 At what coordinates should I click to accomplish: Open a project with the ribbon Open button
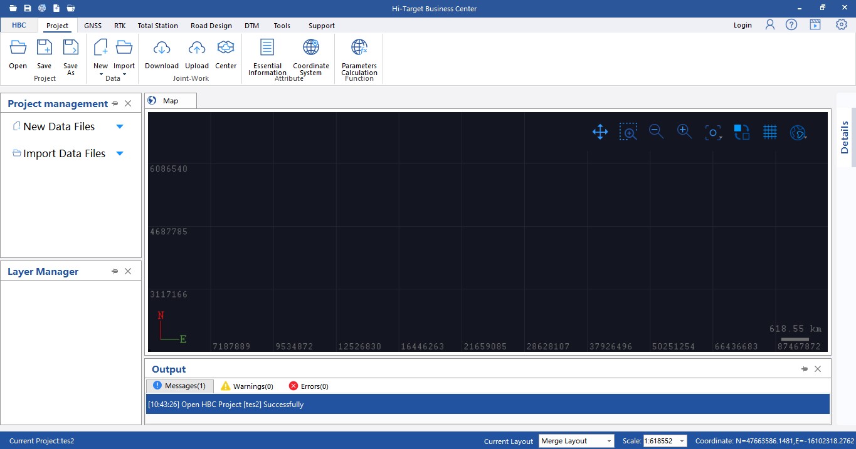[18, 54]
